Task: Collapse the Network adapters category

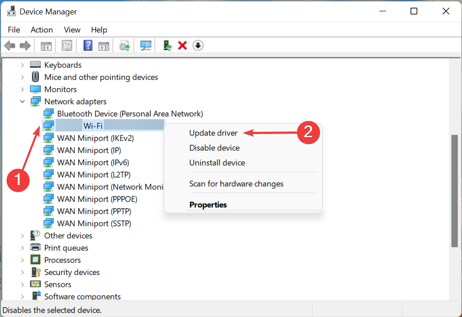Action: 23,102
